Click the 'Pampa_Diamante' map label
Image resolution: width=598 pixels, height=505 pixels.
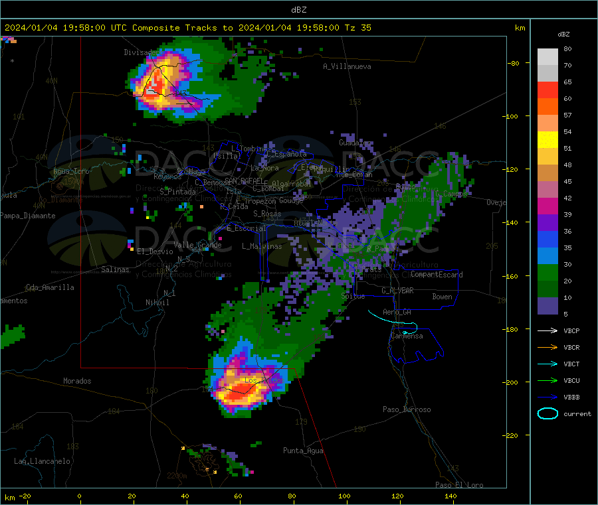click(27, 216)
